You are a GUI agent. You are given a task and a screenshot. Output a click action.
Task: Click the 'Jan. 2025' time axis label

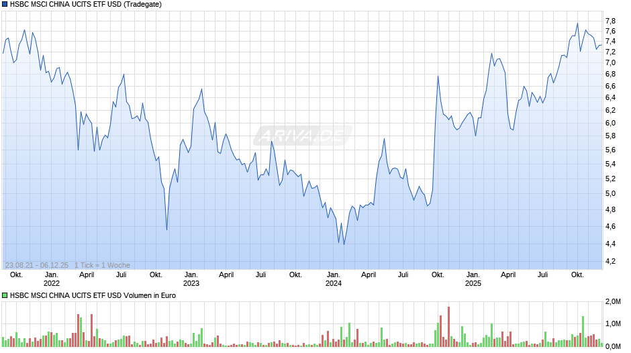[473, 279]
